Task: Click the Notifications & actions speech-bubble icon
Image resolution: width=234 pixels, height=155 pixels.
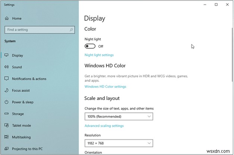Action: click(6, 78)
